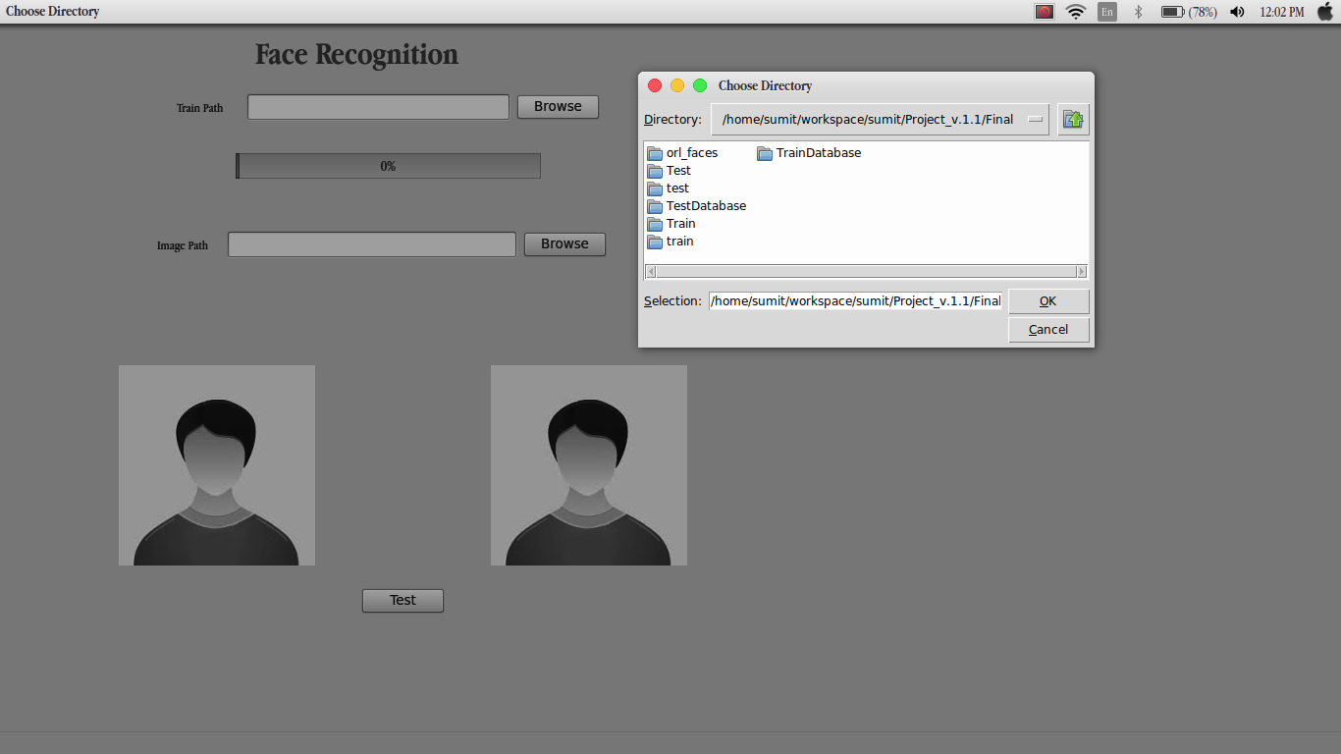Viewport: 1341px width, 754px height.
Task: Click OK in Choose Directory dialog
Action: tap(1048, 301)
